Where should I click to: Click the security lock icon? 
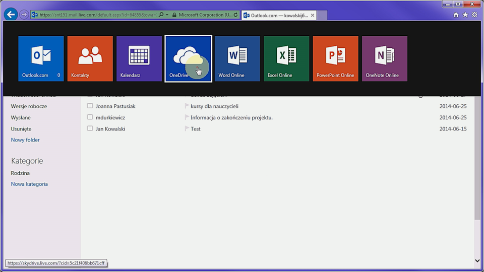pyautogui.click(x=174, y=15)
